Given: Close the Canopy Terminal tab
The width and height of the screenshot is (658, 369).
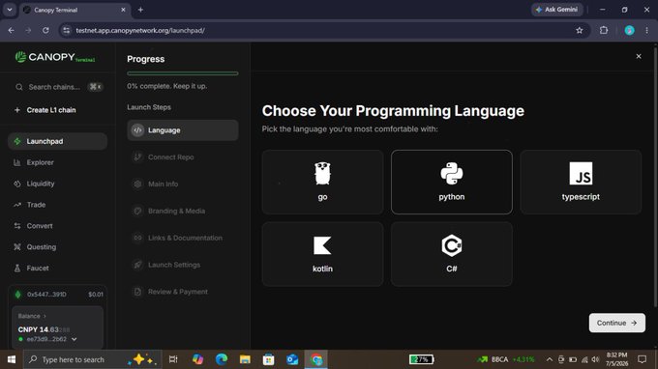Looking at the screenshot, I should click(x=123, y=10).
